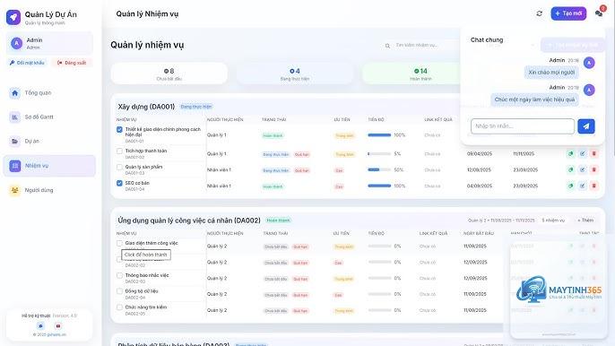Click Admin avatar beside Chúc một ngày message
Viewport: 615px width, 346px height.
pyautogui.click(x=589, y=91)
